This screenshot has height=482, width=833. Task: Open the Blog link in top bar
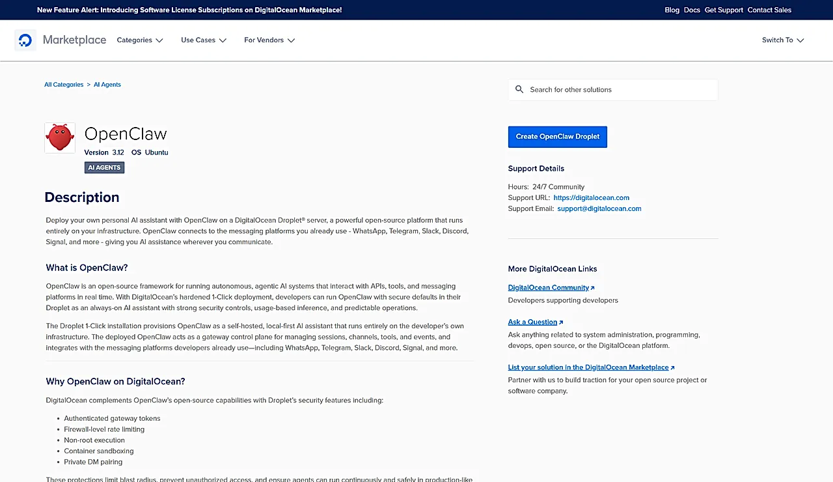click(672, 10)
